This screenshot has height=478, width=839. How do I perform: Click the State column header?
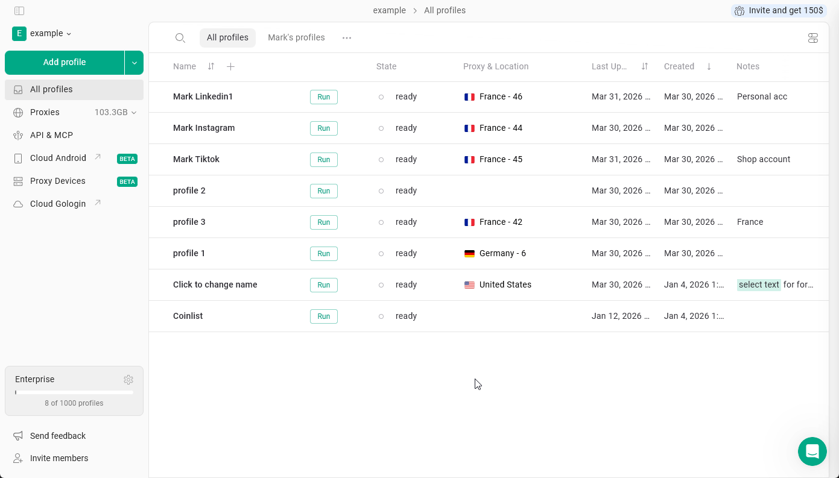click(x=387, y=66)
